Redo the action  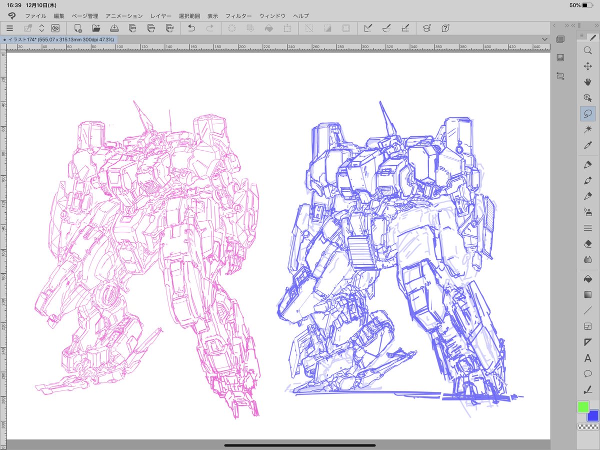210,29
